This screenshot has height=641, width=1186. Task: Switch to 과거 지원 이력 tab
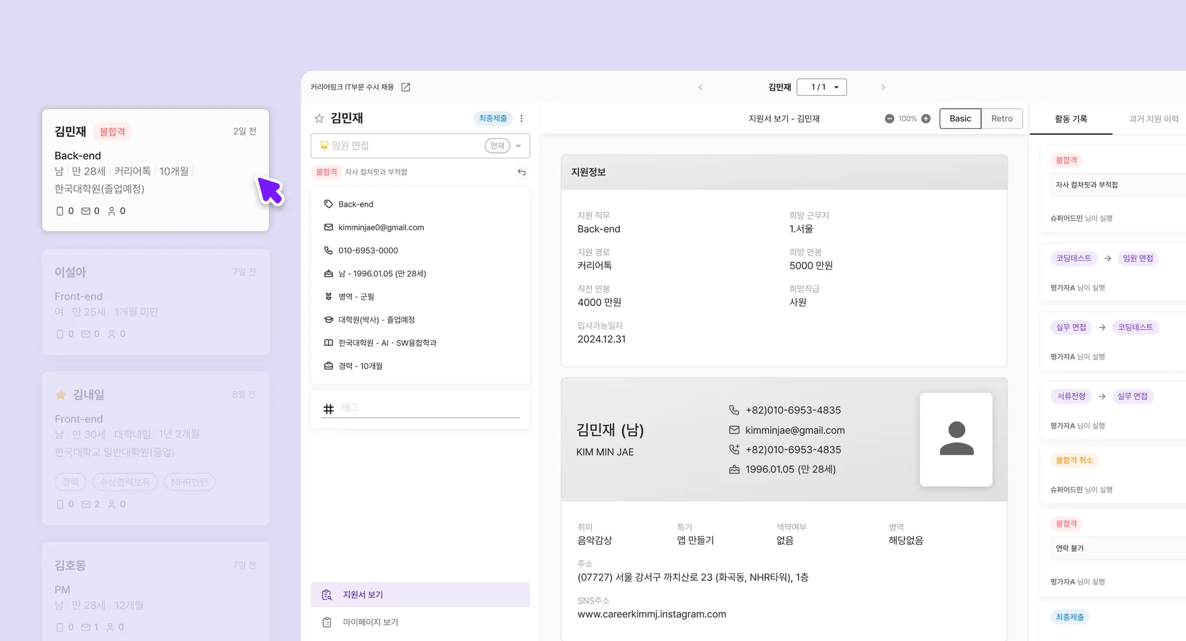1154,119
